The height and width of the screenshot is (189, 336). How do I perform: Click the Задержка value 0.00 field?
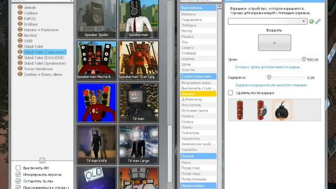tap(311, 78)
